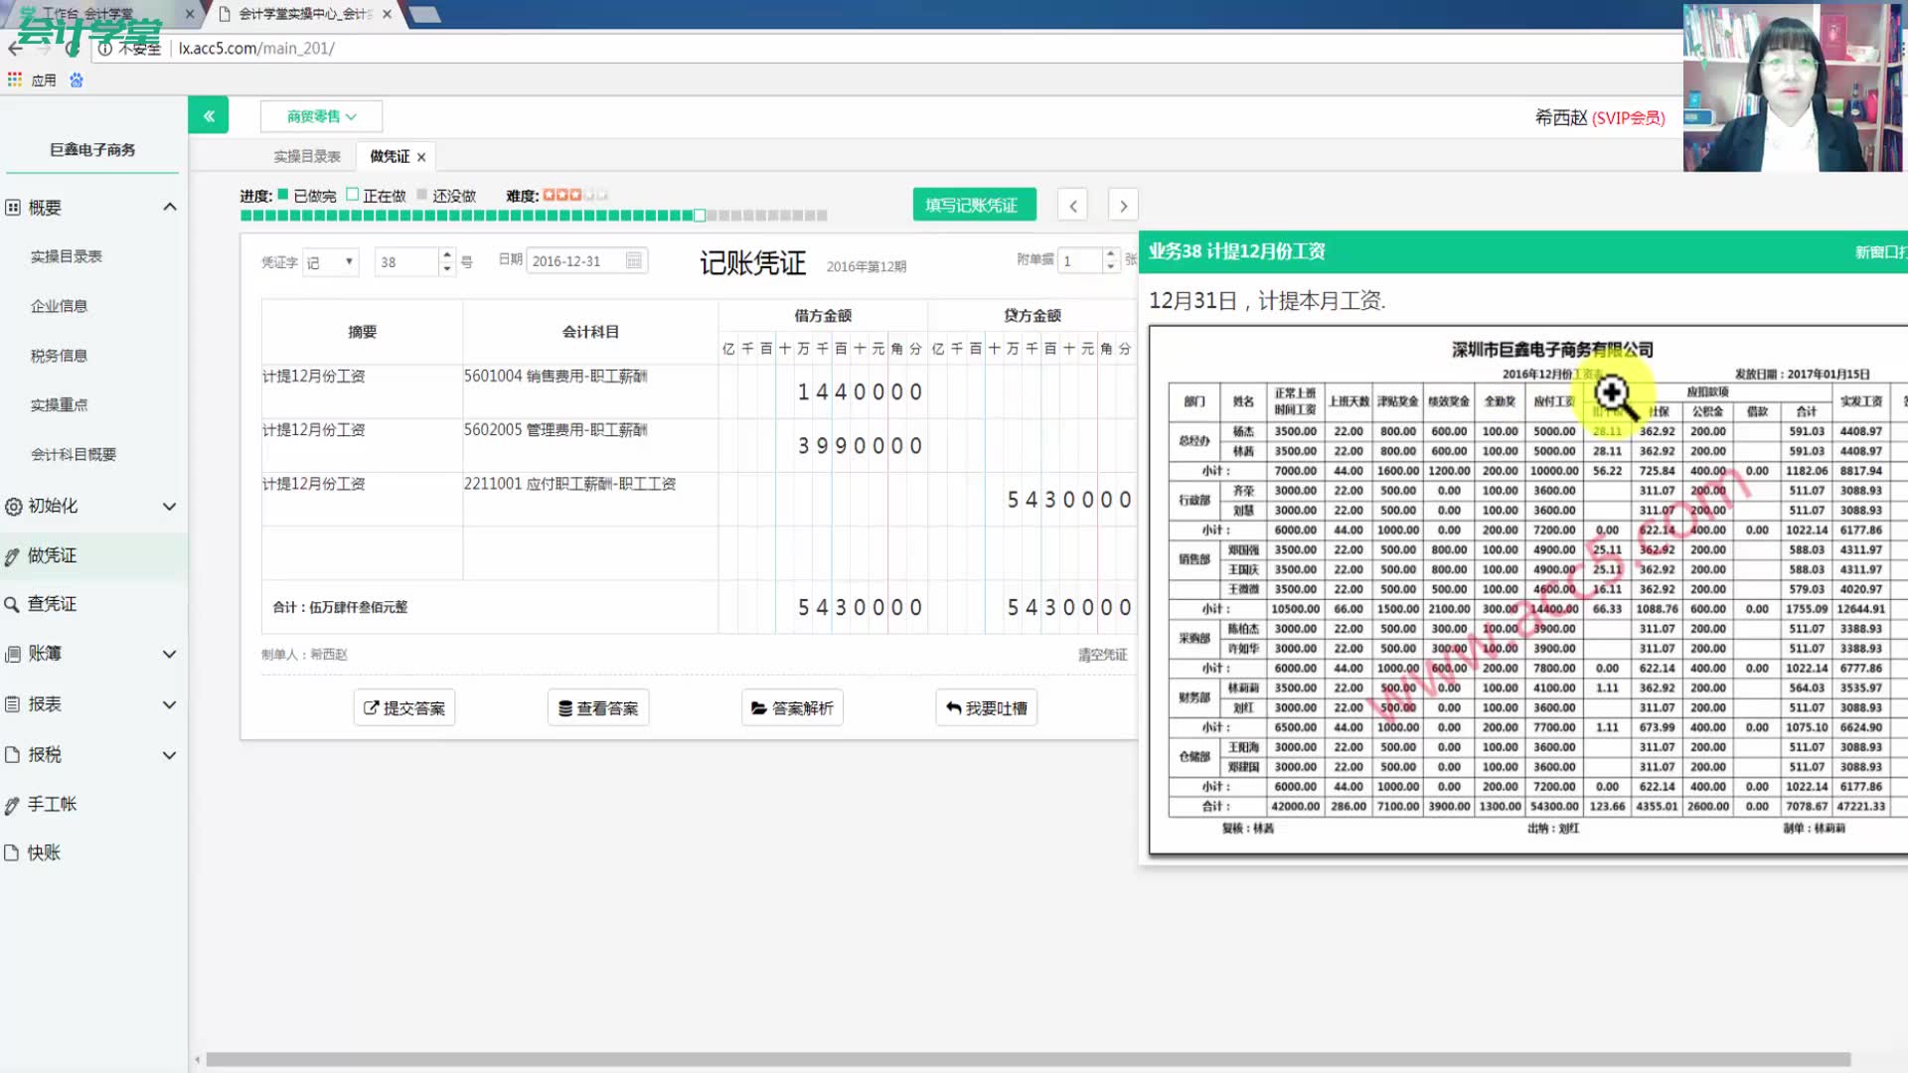Open 凭证字 记 dropdown

click(331, 261)
